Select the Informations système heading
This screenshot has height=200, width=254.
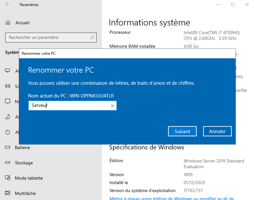pos(149,23)
